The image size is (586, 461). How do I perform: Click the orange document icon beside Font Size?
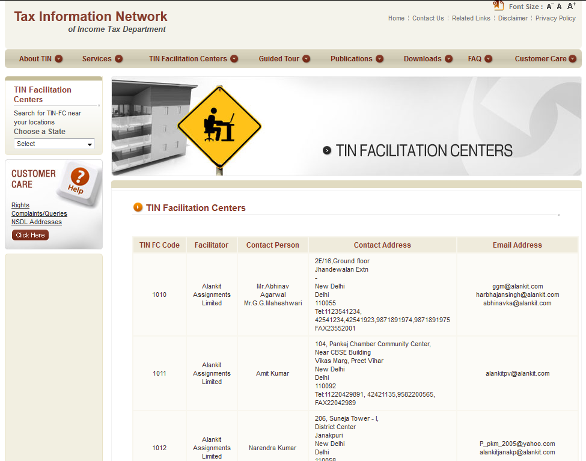click(x=498, y=6)
